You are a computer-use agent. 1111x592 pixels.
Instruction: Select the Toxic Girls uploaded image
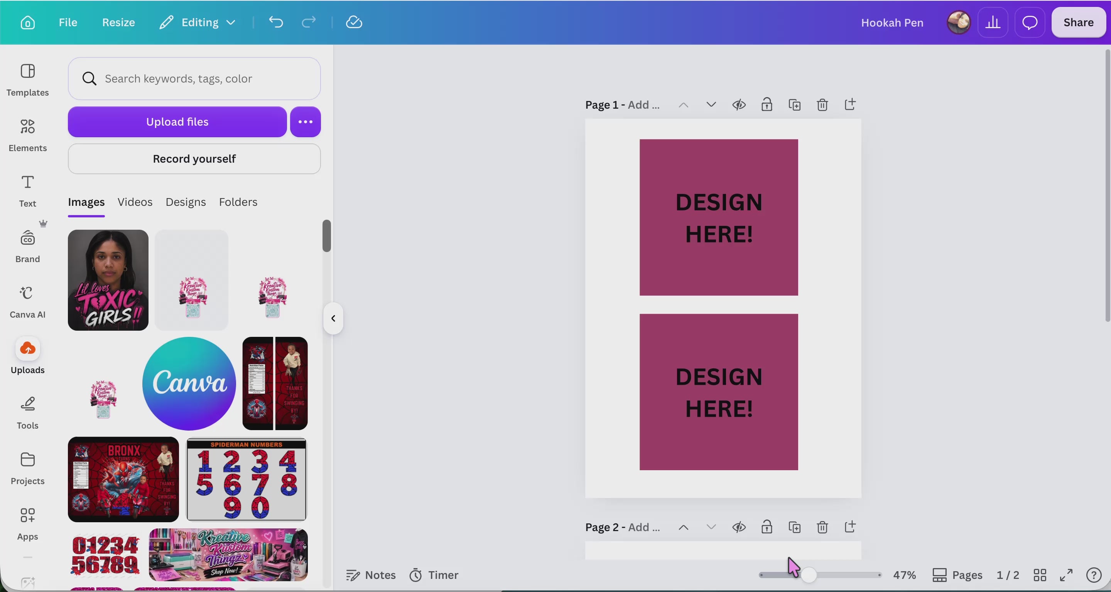(108, 280)
